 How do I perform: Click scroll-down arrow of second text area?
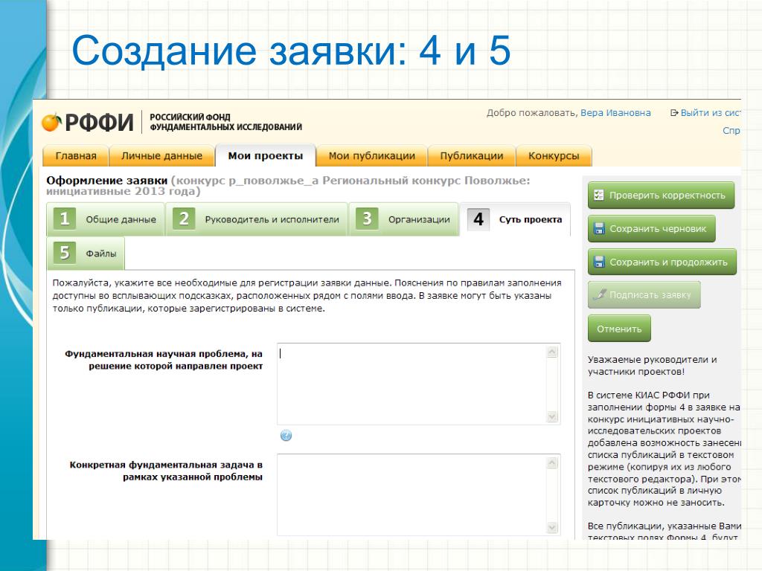[x=552, y=527]
